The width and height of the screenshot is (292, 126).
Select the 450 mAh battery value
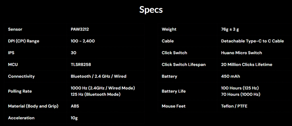(230, 76)
